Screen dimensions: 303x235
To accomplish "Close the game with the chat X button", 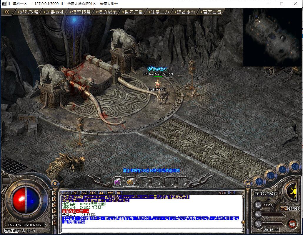I will [232, 193].
